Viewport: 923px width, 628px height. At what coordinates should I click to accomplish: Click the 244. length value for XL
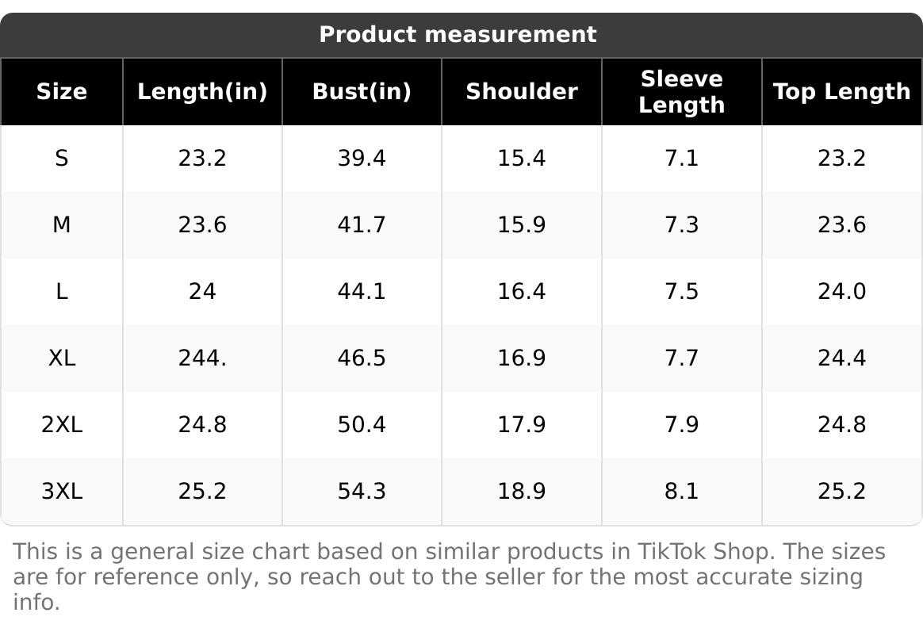[x=202, y=358]
